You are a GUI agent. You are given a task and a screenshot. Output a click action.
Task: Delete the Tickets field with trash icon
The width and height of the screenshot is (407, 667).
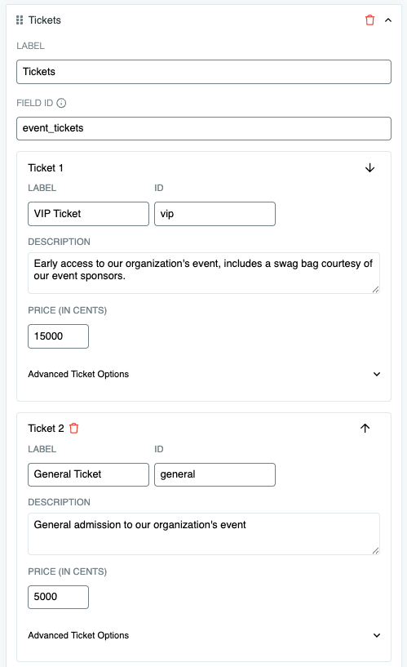click(369, 20)
